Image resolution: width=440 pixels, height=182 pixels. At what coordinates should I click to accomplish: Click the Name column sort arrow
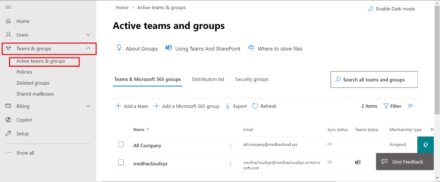tap(148, 130)
